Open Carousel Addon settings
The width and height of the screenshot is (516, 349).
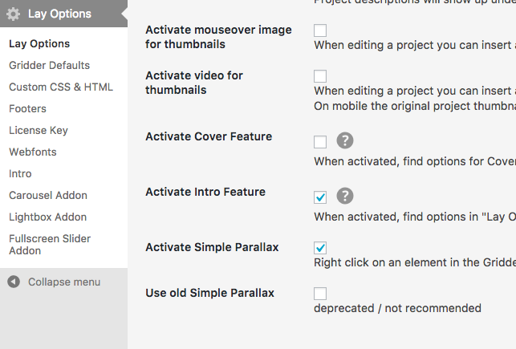pos(48,195)
